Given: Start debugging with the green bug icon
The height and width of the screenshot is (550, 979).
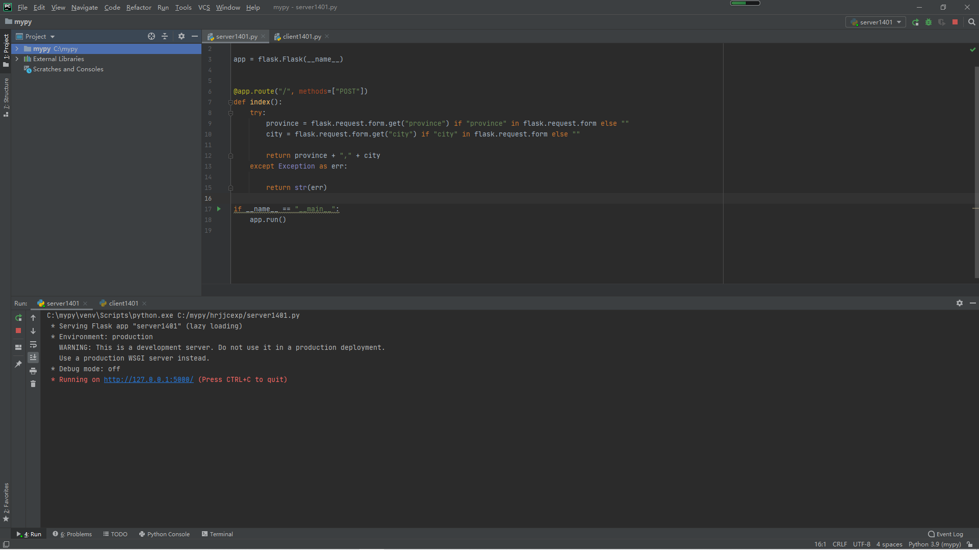Looking at the screenshot, I should [x=929, y=22].
